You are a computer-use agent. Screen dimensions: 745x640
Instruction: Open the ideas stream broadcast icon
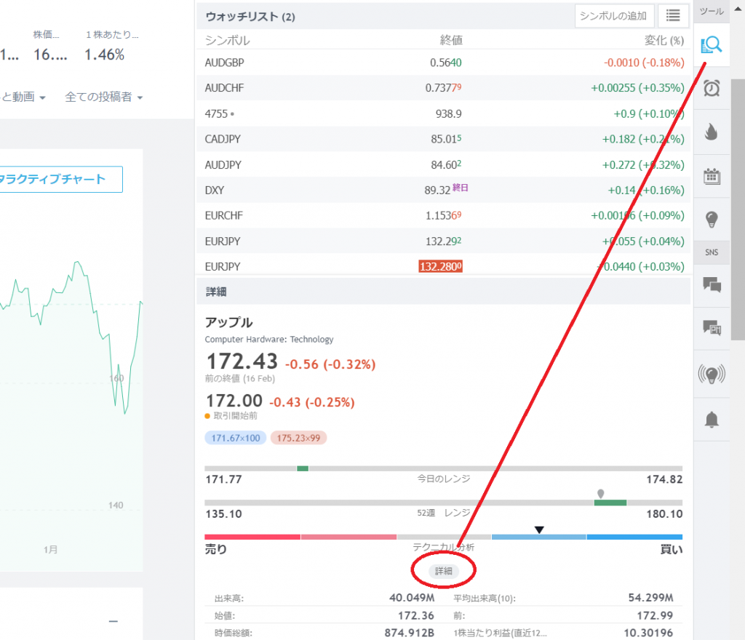[x=712, y=374]
